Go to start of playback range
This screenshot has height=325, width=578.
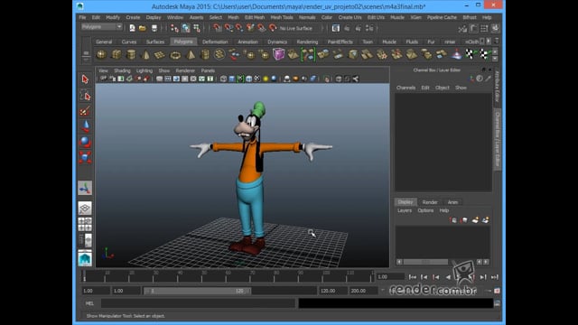[413, 277]
